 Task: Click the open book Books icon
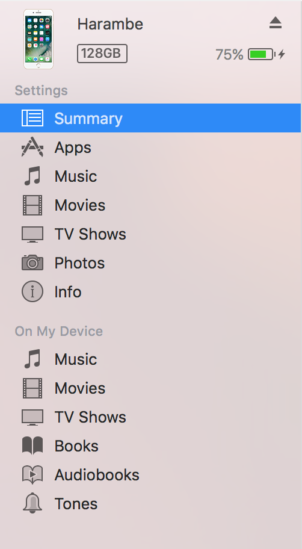click(x=32, y=445)
